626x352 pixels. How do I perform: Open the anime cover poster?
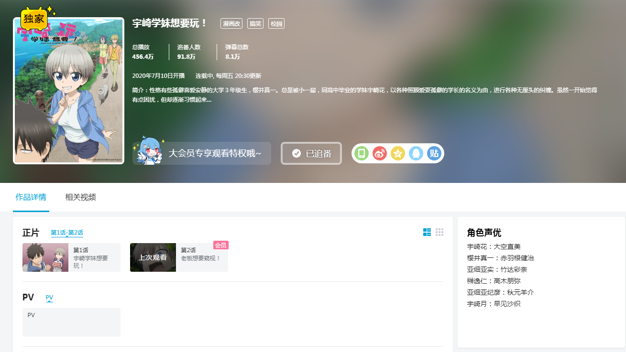click(69, 91)
